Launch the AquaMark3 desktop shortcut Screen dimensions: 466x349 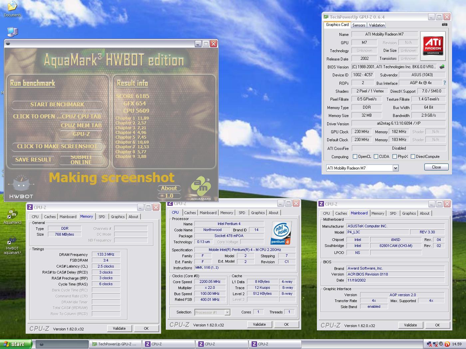(12, 217)
